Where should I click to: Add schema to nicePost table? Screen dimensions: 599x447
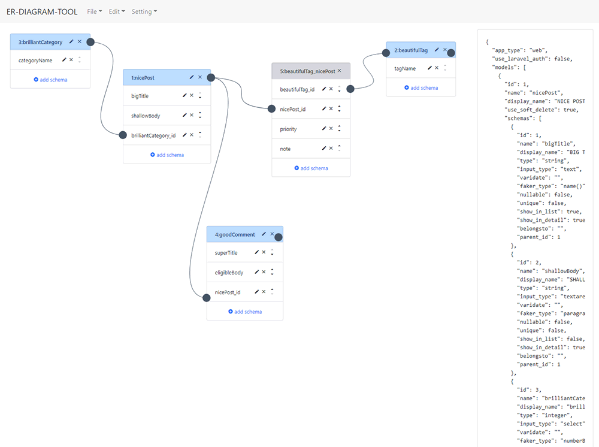167,155
